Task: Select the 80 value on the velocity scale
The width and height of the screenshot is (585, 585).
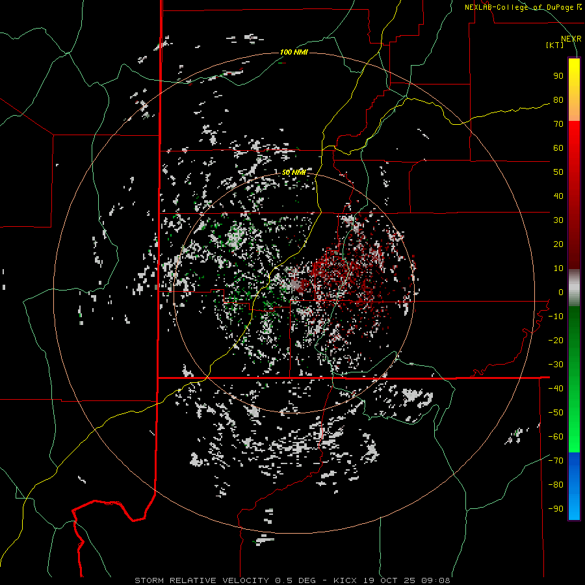Action: (x=558, y=99)
